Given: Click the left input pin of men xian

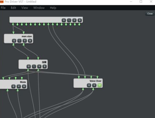Looking at the screenshot, I should pyautogui.click(x=13, y=32).
